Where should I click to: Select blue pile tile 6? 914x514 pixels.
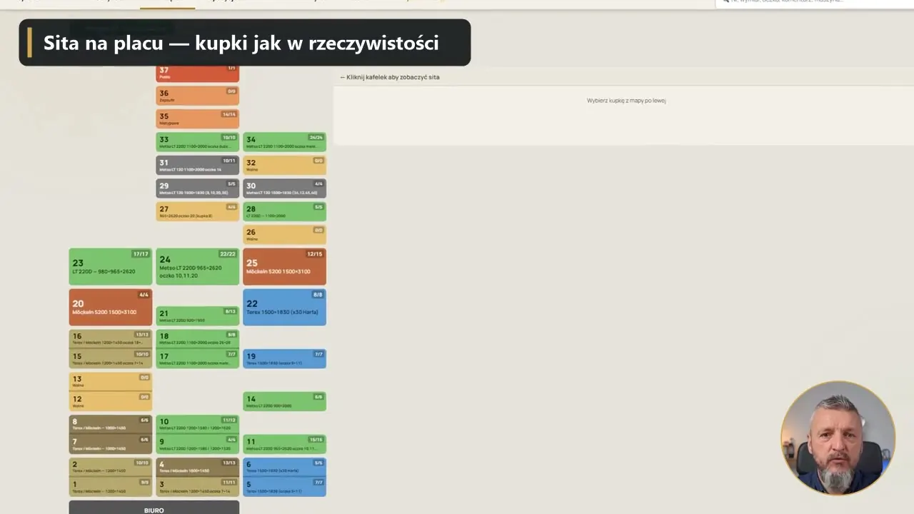pyautogui.click(x=284, y=467)
